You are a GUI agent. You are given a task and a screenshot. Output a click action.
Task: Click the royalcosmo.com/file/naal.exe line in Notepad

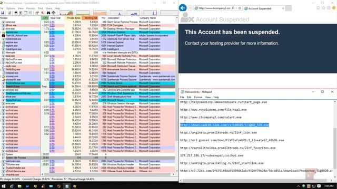213,110
